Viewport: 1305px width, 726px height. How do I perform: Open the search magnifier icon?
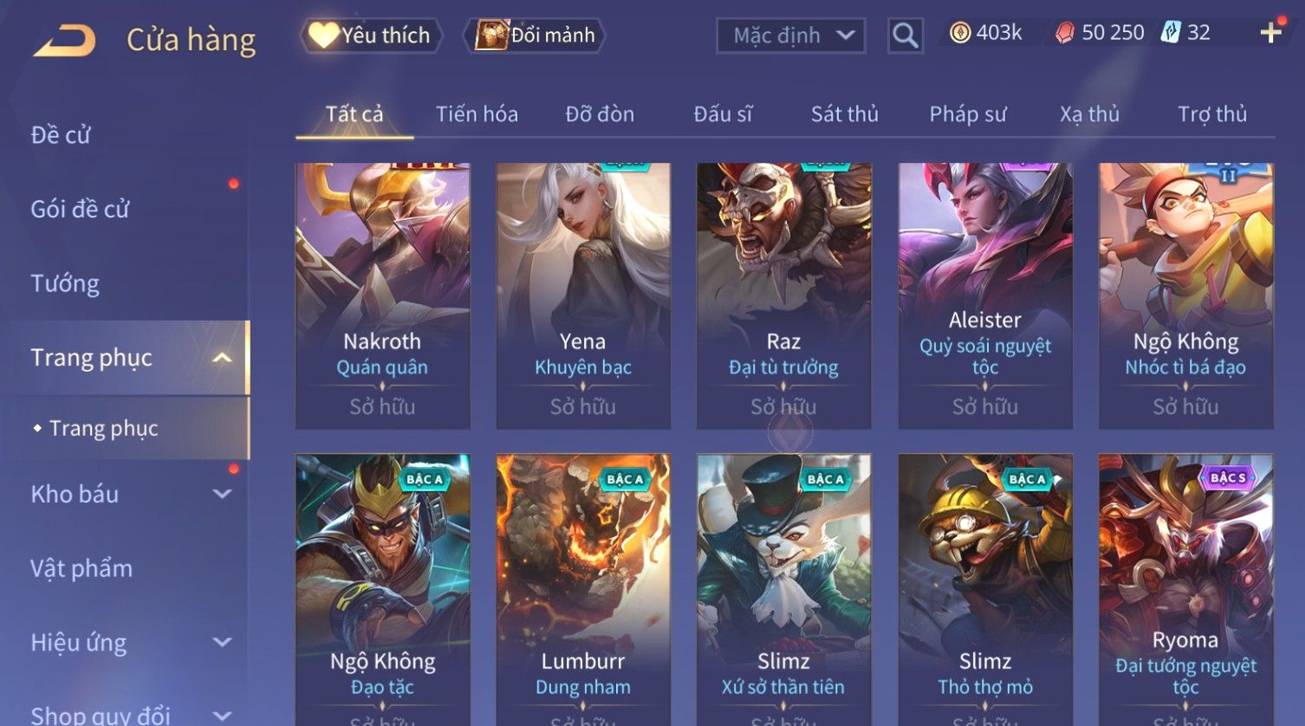click(x=905, y=36)
